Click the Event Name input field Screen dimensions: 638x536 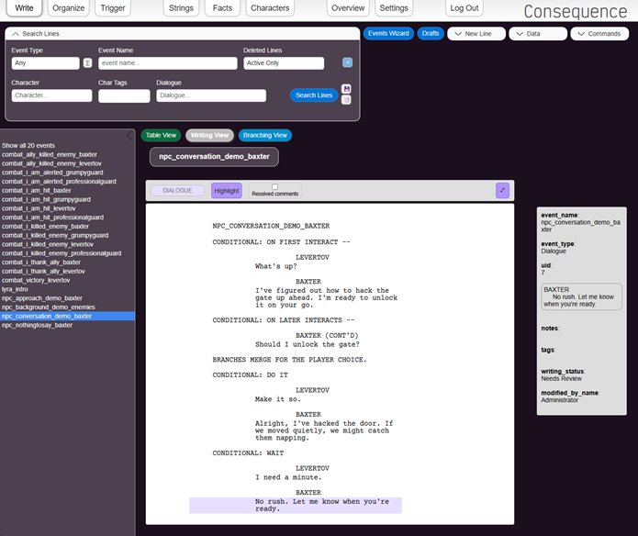(x=168, y=63)
